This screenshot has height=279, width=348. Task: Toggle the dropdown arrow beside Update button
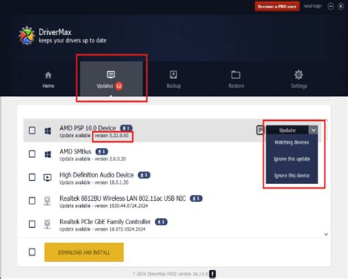click(x=313, y=130)
